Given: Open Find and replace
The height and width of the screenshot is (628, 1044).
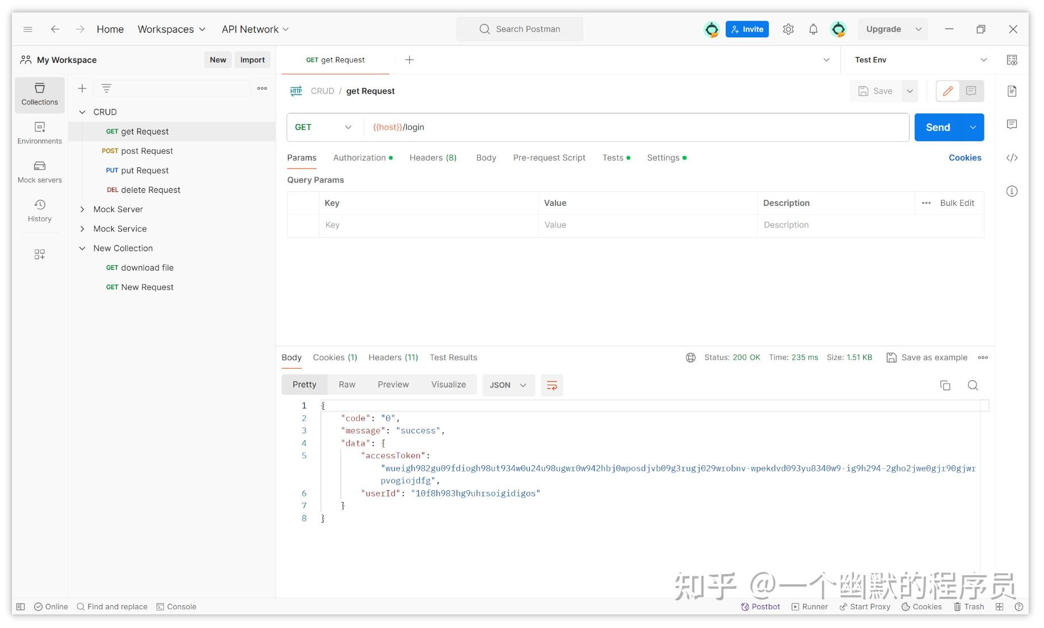Looking at the screenshot, I should pyautogui.click(x=112, y=606).
